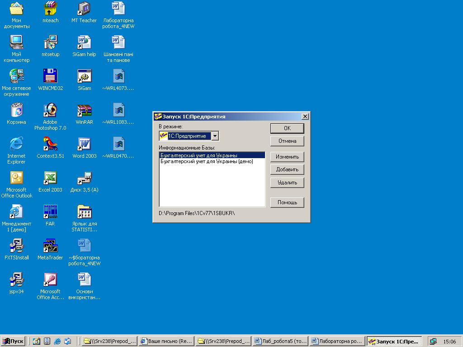Click the Изменить button
The width and height of the screenshot is (463, 347).
287,157
